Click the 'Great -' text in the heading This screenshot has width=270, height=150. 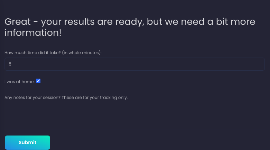point(21,22)
